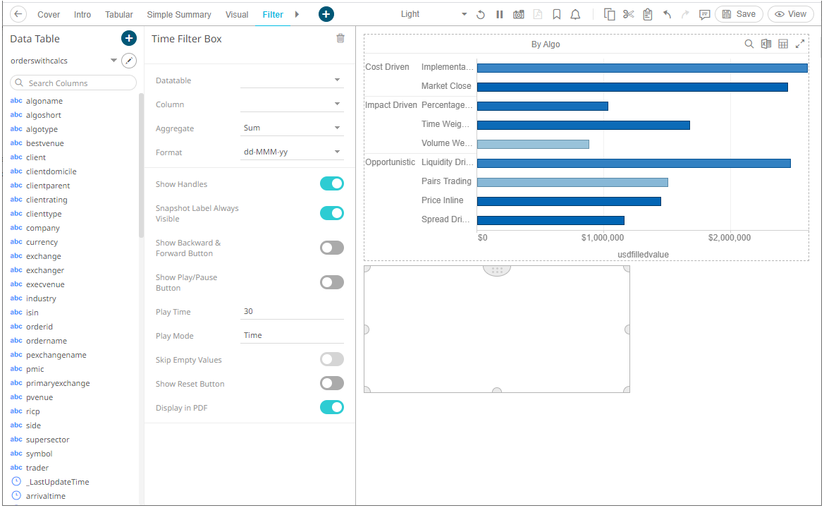824x508 pixels.
Task: Switch to the Simple Summary tab
Action: tap(179, 14)
